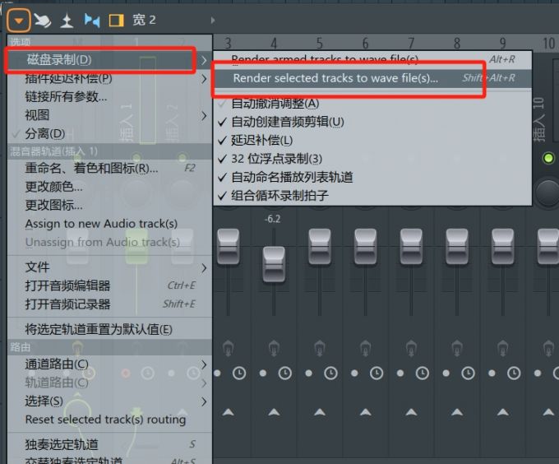This screenshot has width=559, height=464.
Task: Click the send routing arrow on track 5
Action: tap(320, 412)
